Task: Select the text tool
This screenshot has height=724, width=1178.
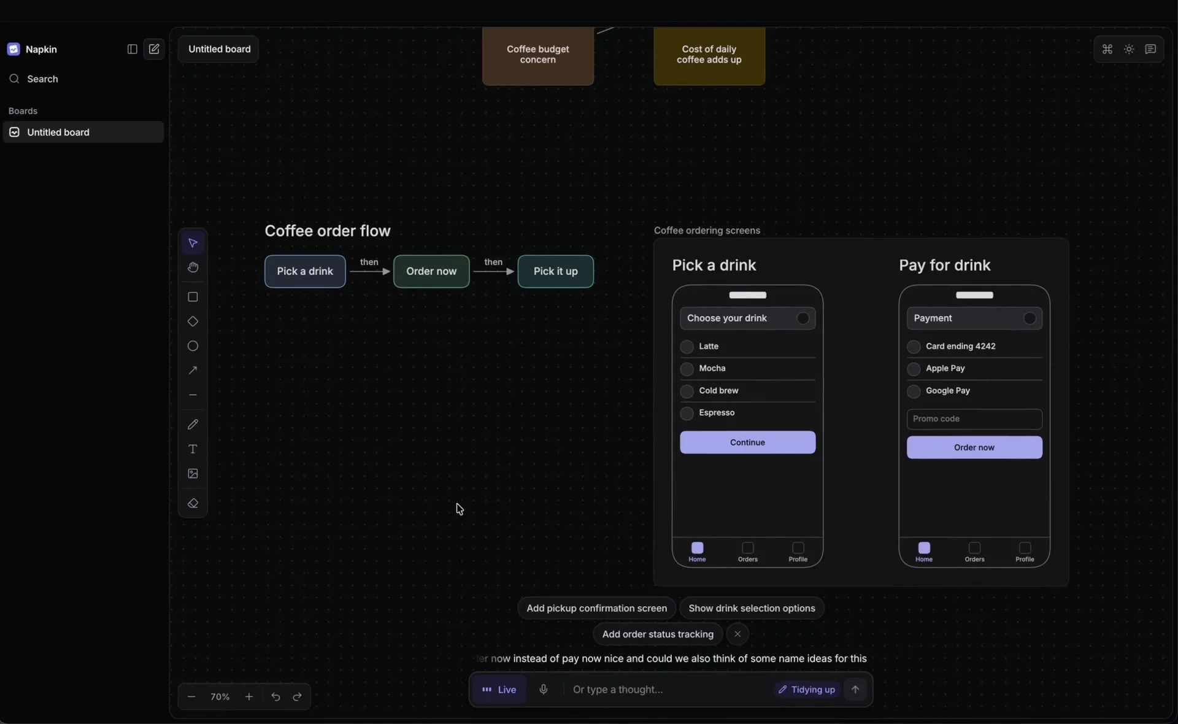Action: tap(193, 449)
